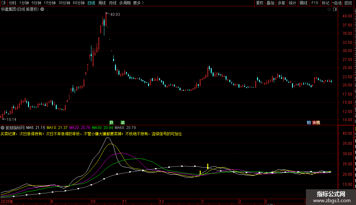Viewport: 356px width, 205px height.
Task: Switch to 月线 monthly chart
Action: pyautogui.click(x=112, y=3)
